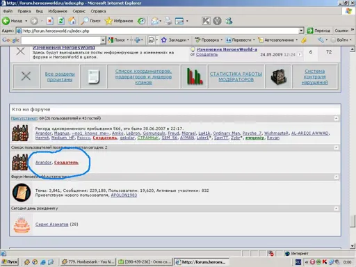Open the History toolbar icon
Image resolution: width=356 pixels, height=267 pixels.
click(x=141, y=21)
